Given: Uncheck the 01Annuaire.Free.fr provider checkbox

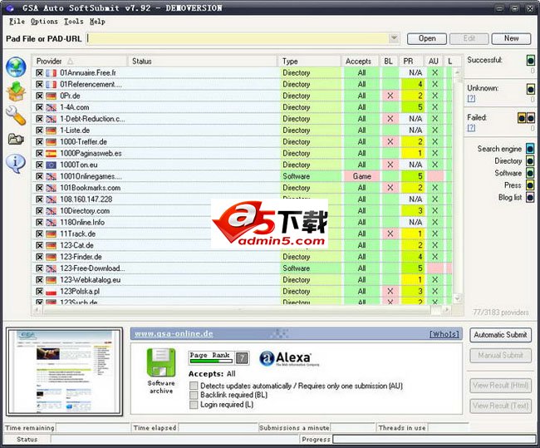Looking at the screenshot, I should (x=40, y=72).
